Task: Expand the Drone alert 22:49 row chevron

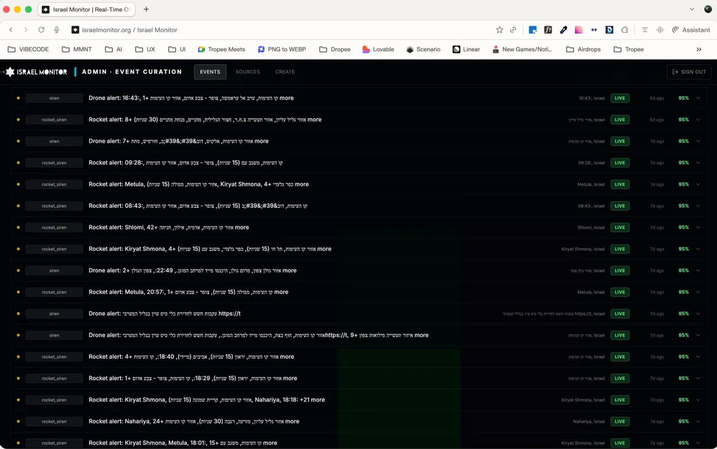Action: [x=698, y=271]
